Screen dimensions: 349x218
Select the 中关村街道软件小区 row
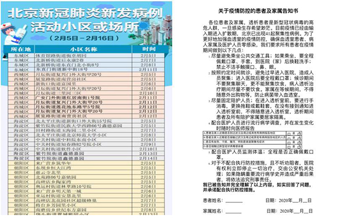(x=86, y=149)
